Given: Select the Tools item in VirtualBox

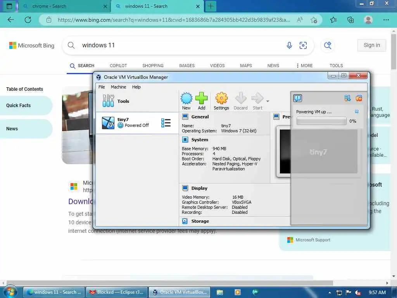Looking at the screenshot, I should tap(137, 101).
